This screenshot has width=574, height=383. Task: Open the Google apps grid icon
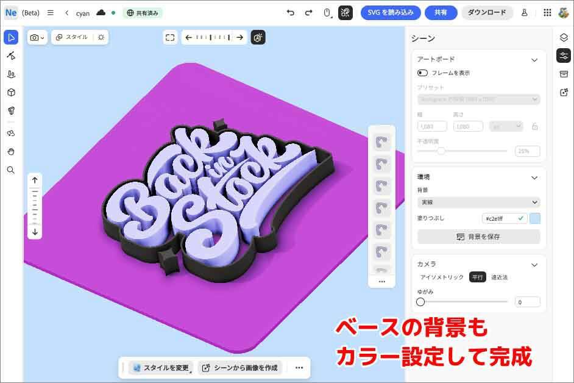click(x=547, y=13)
